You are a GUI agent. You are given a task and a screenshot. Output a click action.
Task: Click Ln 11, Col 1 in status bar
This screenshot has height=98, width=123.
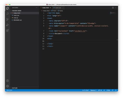click(x=86, y=90)
